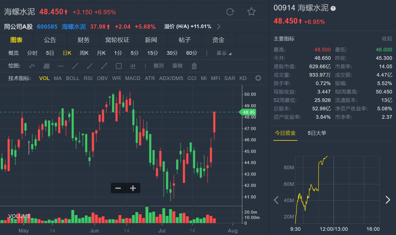The height and width of the screenshot is (235, 396).
Task: Select the zigzag wave drawing tool
Action: 32,66
